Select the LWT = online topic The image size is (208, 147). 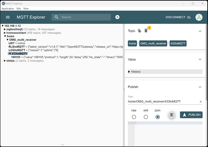pos(17,43)
